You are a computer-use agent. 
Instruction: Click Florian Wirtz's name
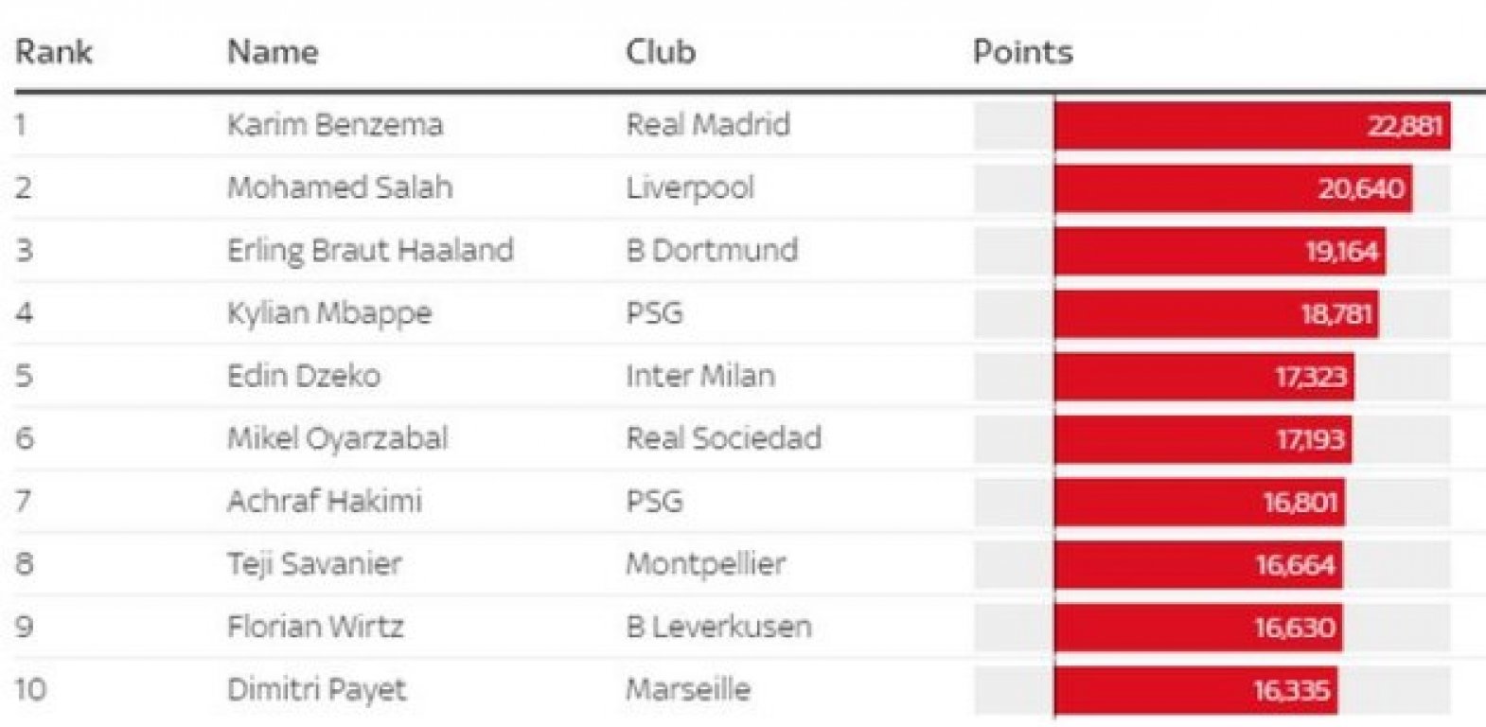pyautogui.click(x=315, y=626)
